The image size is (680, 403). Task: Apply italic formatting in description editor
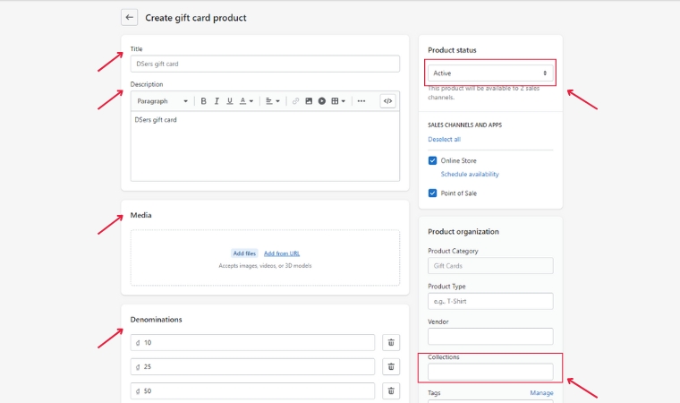coord(217,101)
